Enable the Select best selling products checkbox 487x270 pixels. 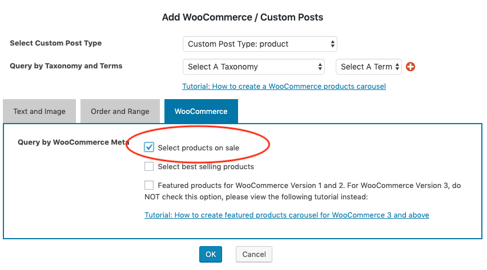coord(150,167)
